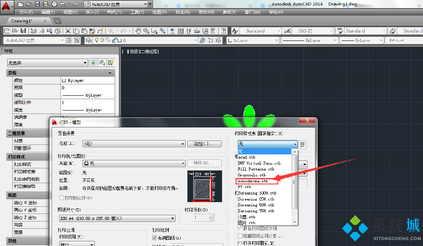Toggle the 打开打印戳记 plot stamp checkbox
Viewport: 423px width, 246px height.
click(x=240, y=243)
